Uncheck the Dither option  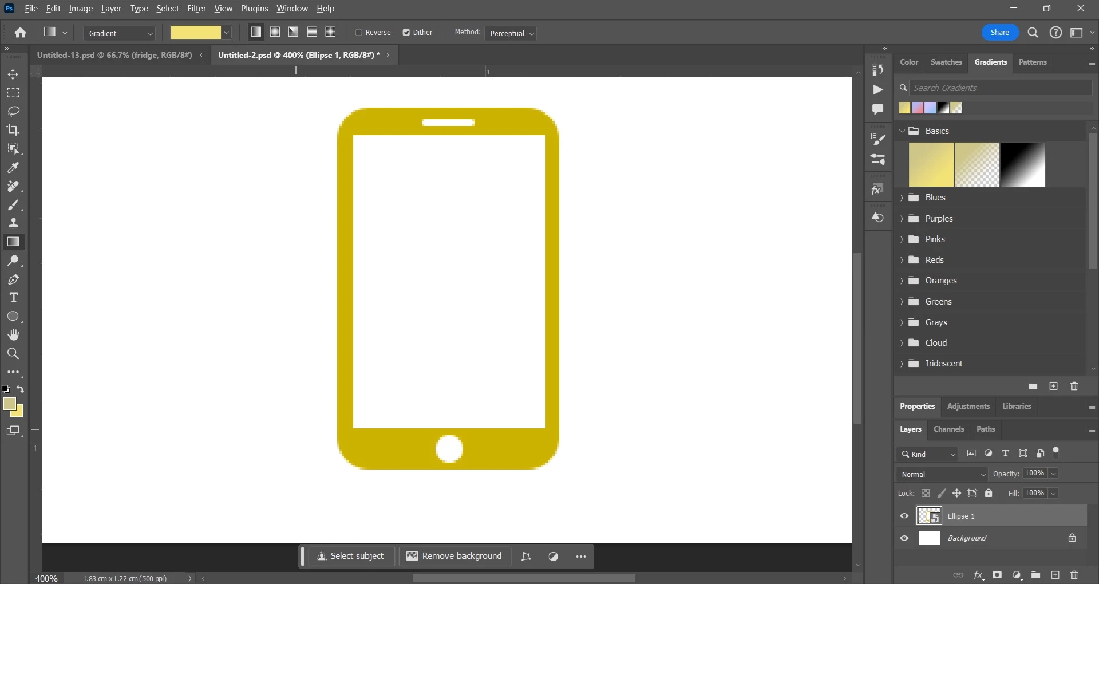[x=406, y=33]
